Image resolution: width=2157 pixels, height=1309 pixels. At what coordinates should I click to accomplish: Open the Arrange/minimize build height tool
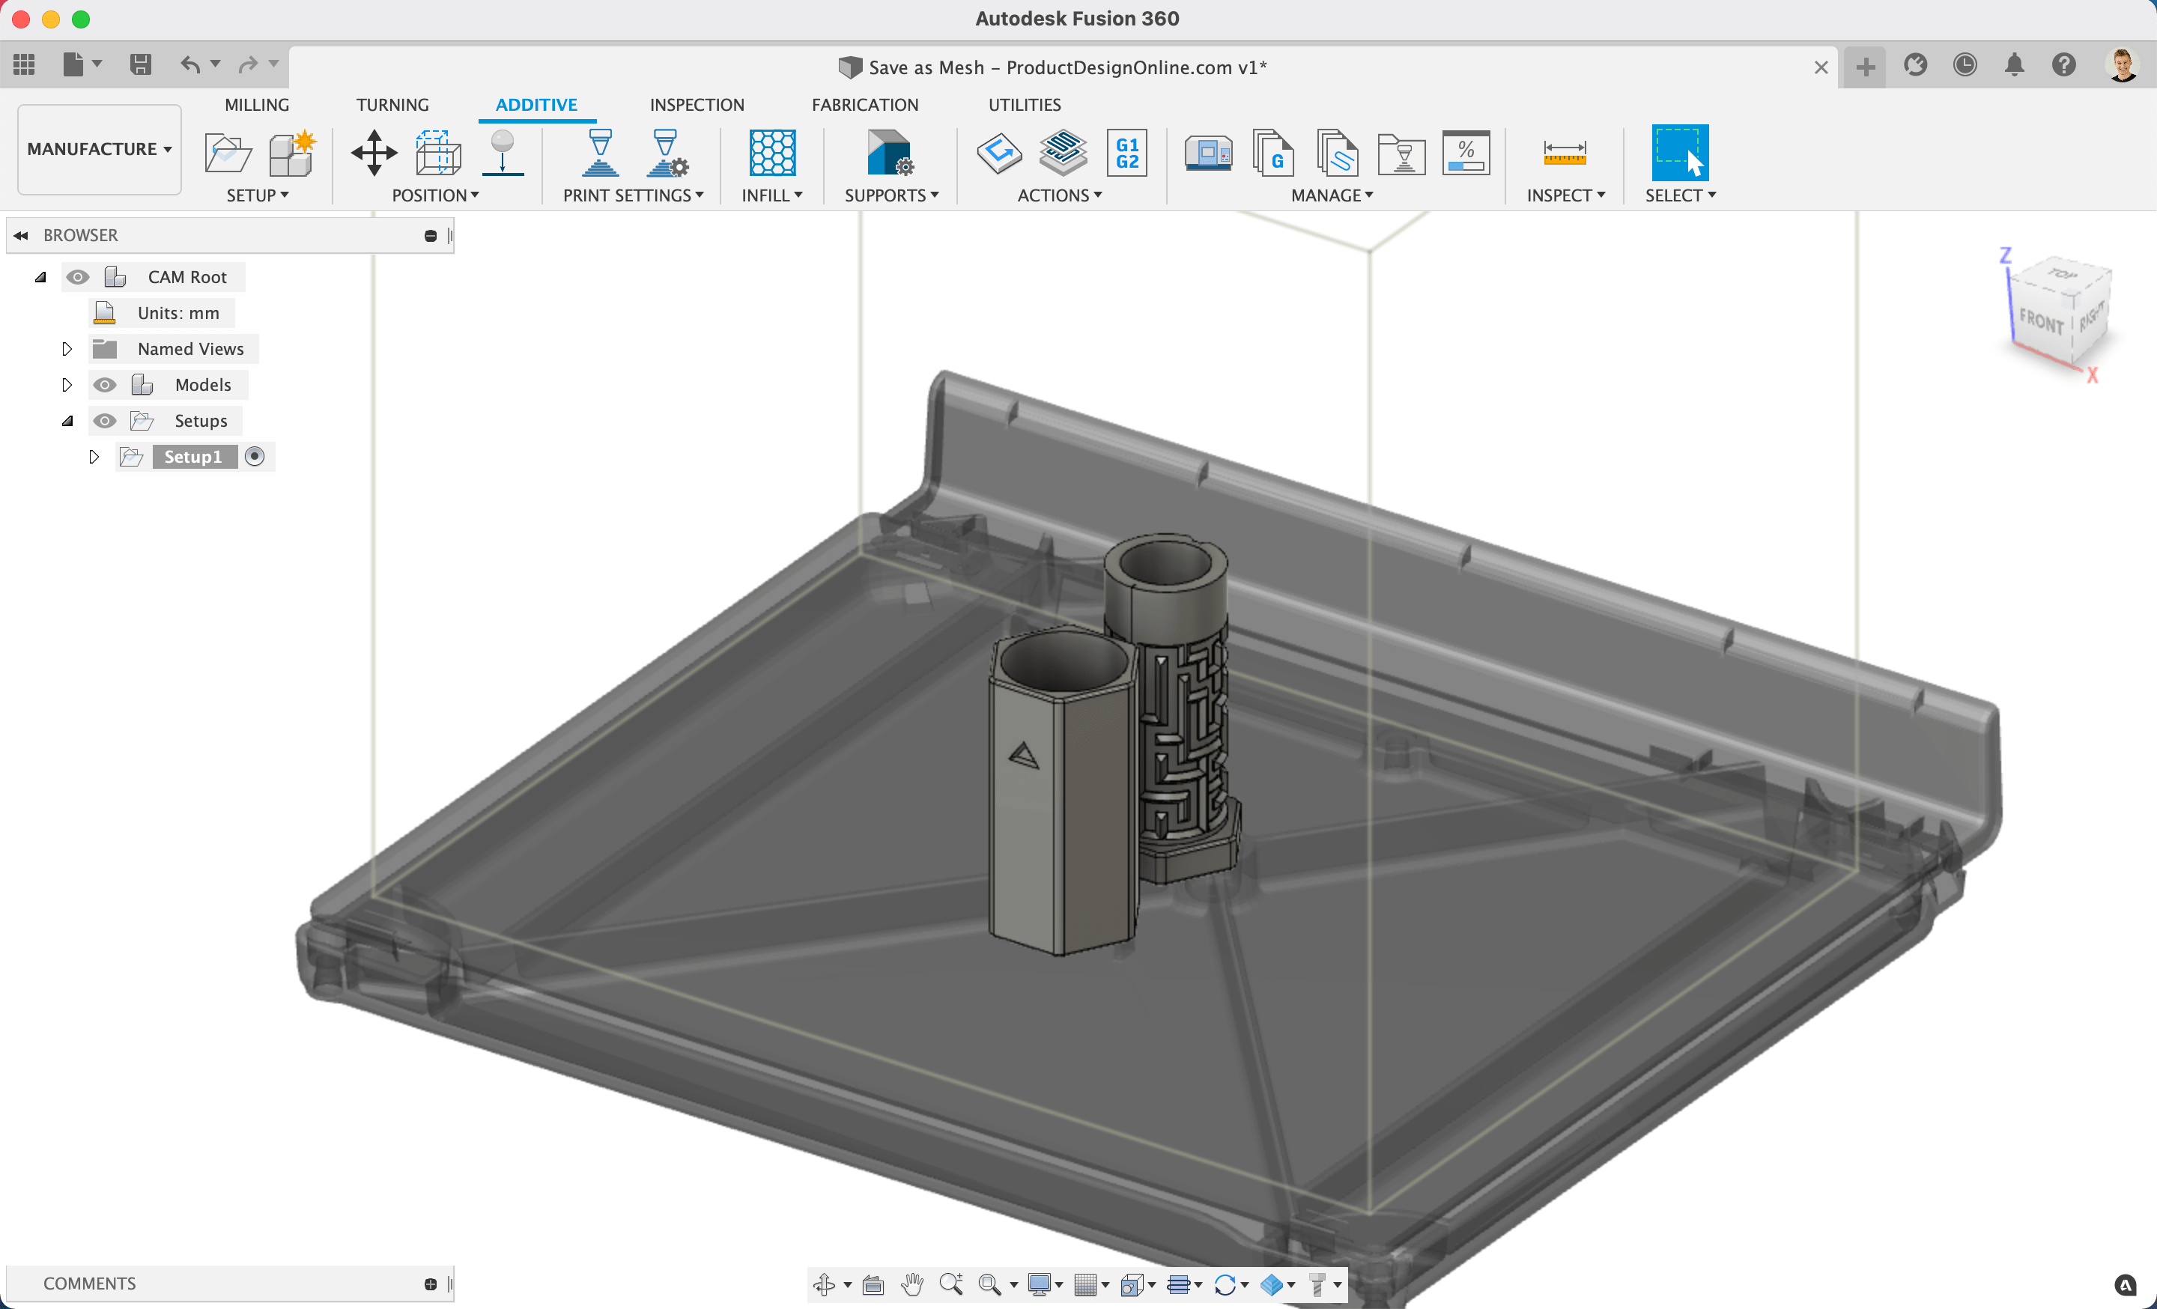click(437, 153)
